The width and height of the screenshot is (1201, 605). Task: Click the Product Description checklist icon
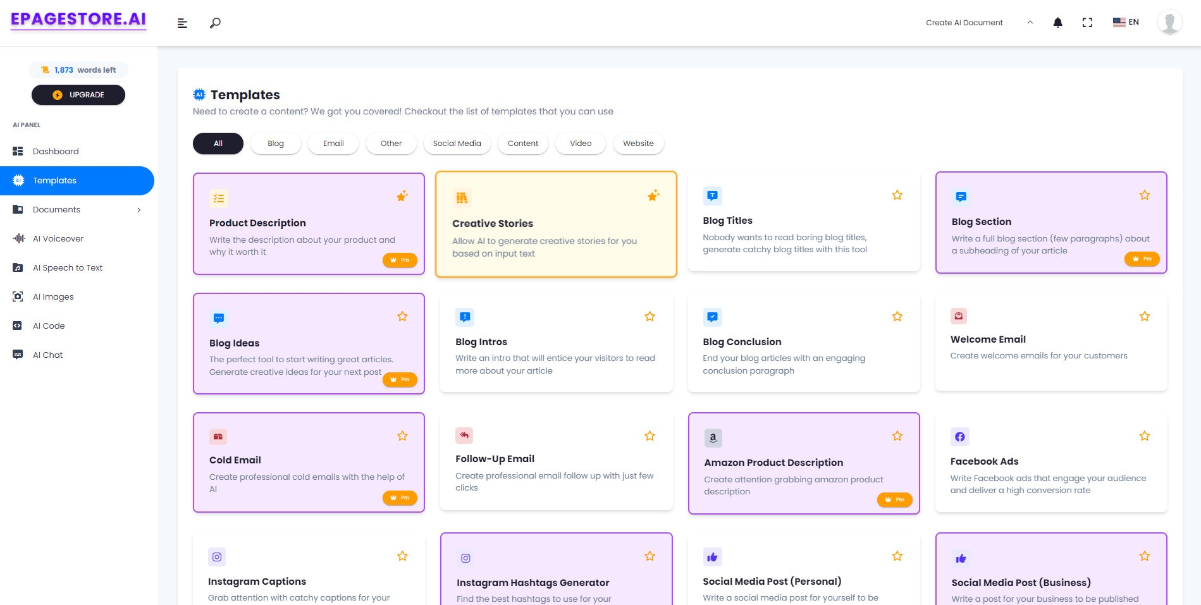pyautogui.click(x=219, y=199)
